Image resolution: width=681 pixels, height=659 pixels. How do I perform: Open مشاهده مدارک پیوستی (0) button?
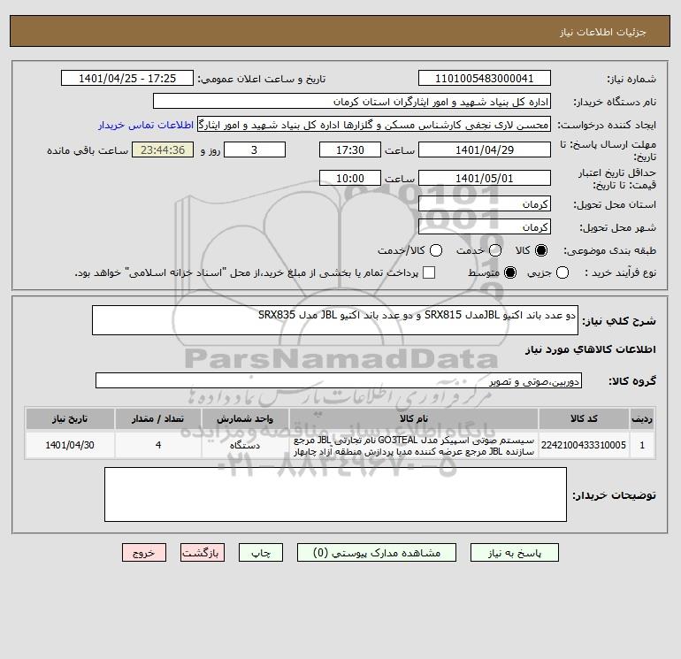(x=377, y=553)
